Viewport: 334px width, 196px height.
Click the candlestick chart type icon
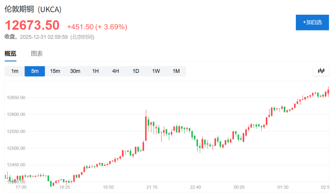coord(321,71)
